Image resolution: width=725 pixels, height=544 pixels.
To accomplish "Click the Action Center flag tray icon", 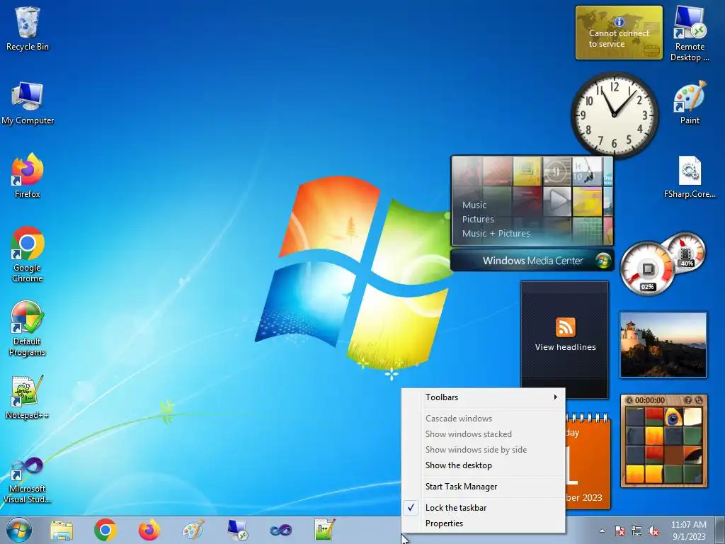I will click(619, 531).
